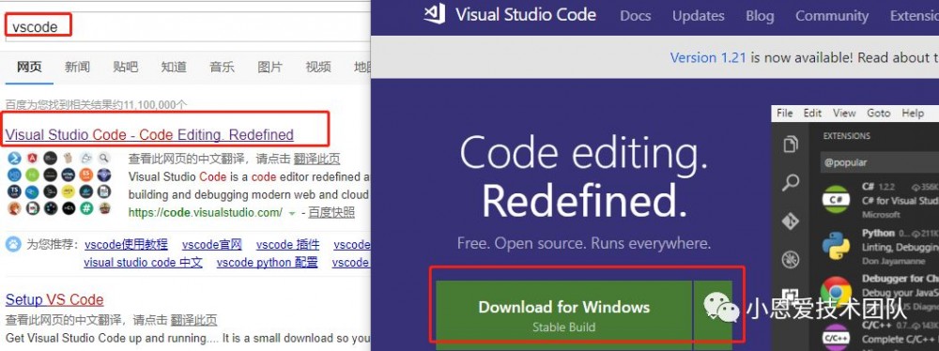Image resolution: width=939 pixels, height=351 pixels.
Task: Click the Chrome debugger extension icon
Action: tap(836, 292)
